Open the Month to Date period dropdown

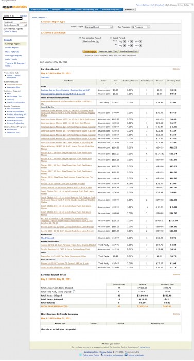(x=91, y=41)
